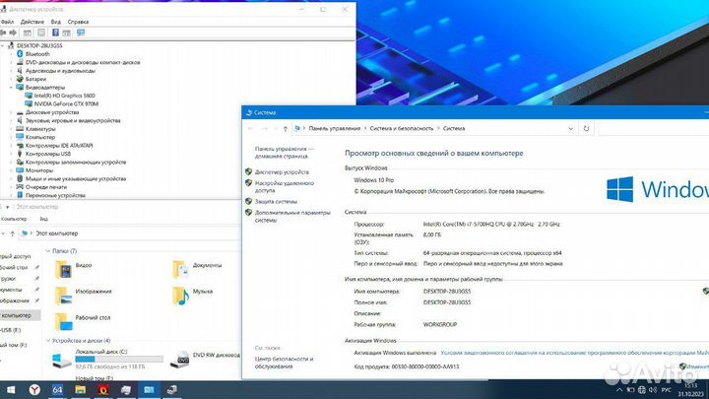This screenshot has height=399, width=709.
Task: Select the NVIDIA GeForce GTX 970M adapter
Action: [x=66, y=103]
